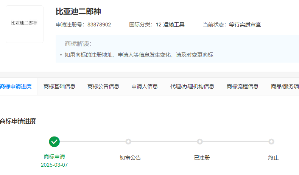Click the 初审公告 progress step marker
This screenshot has width=299, height=175.
point(128,141)
